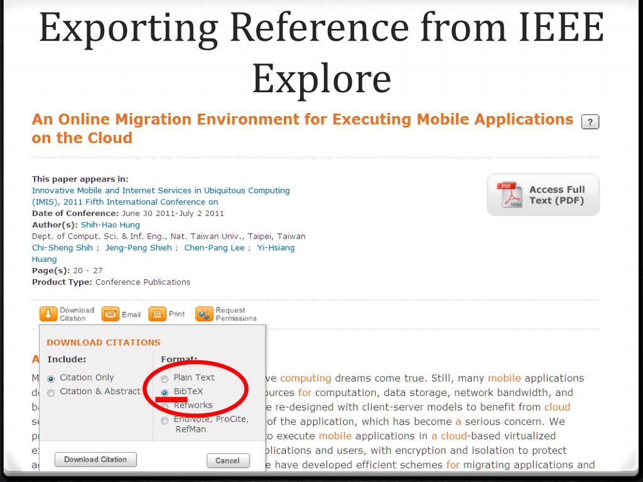
Task: Click the Print printer icon
Action: click(x=157, y=314)
